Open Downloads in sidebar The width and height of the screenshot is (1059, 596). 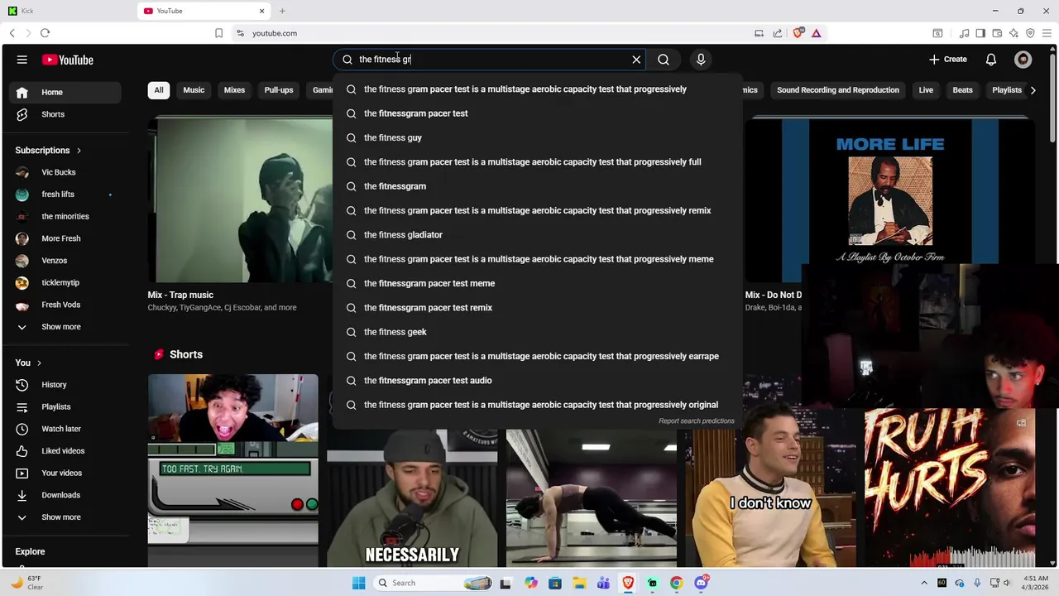[66, 495]
